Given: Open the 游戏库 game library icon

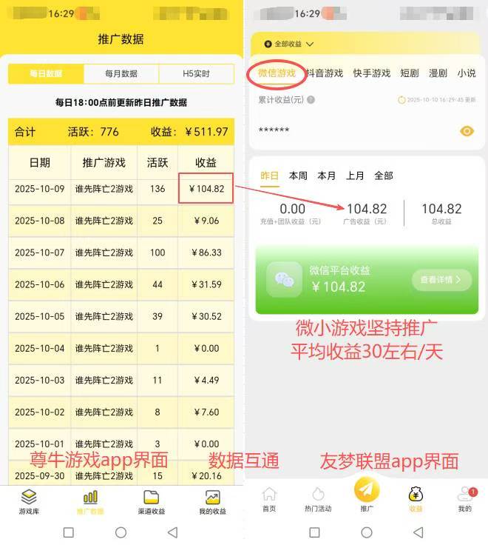Looking at the screenshot, I should point(29,497).
